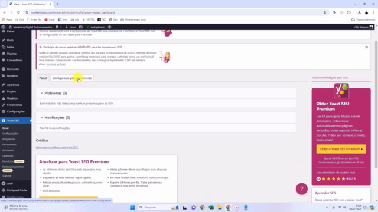
Task: Open Autoptimize in the admin bar
Action: click(x=96, y=27)
